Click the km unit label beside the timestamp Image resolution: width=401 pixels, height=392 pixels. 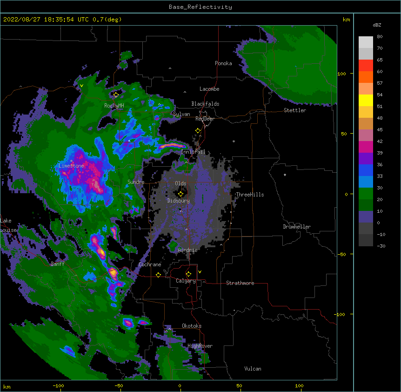click(346, 20)
